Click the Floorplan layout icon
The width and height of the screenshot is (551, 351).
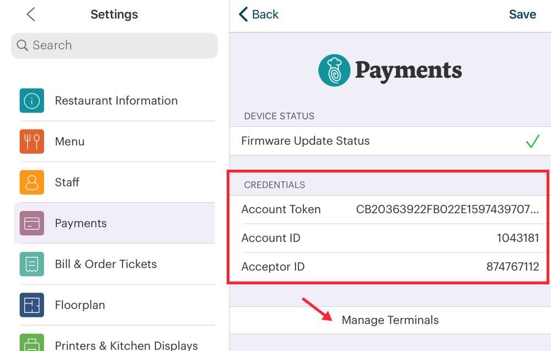[32, 305]
